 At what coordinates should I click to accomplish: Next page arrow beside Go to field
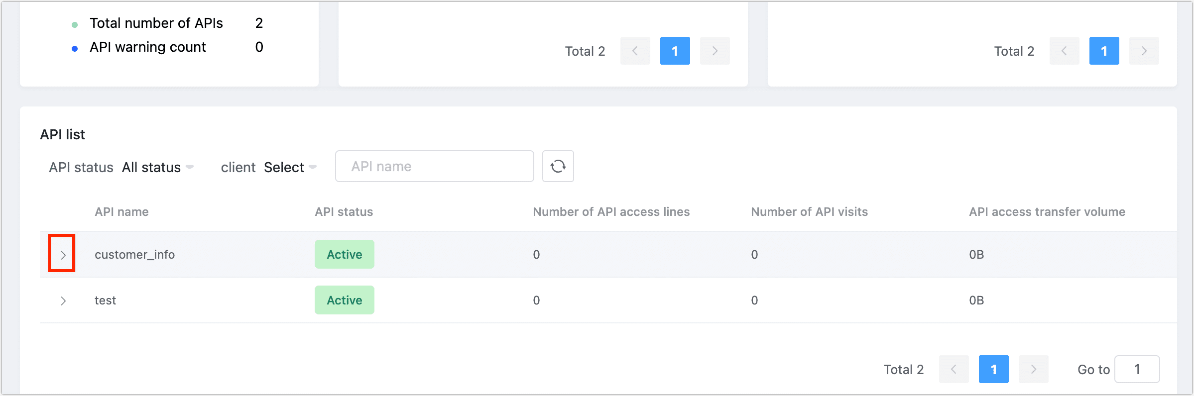tap(1033, 369)
